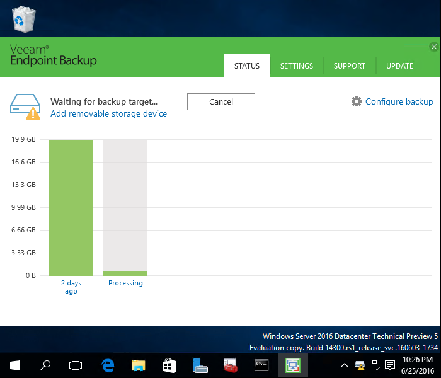Select the '2 days ago' backup bar
This screenshot has width=441, height=378.
[71, 207]
